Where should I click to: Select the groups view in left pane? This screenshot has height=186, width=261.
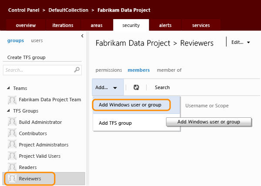(x=16, y=40)
